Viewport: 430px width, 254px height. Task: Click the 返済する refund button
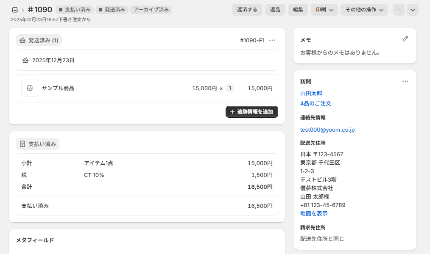(x=247, y=10)
